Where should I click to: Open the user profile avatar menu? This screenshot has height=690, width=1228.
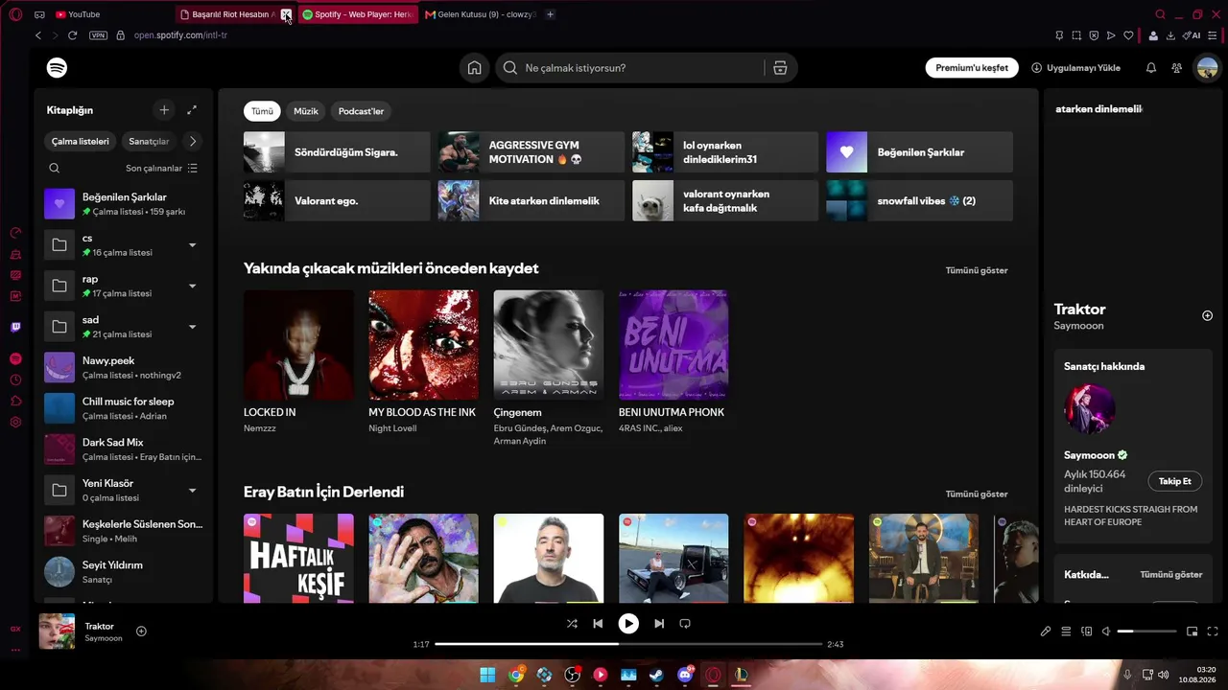coord(1207,68)
